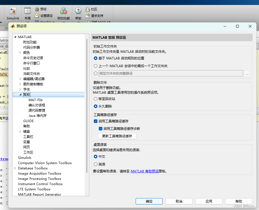Click the 帮助 question mark icon
This screenshot has width=259, height=210.
tap(78, 11)
